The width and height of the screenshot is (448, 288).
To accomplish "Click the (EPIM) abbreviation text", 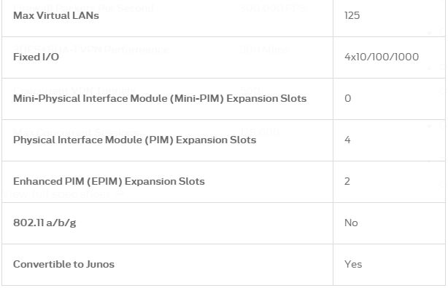I will pyautogui.click(x=104, y=182).
